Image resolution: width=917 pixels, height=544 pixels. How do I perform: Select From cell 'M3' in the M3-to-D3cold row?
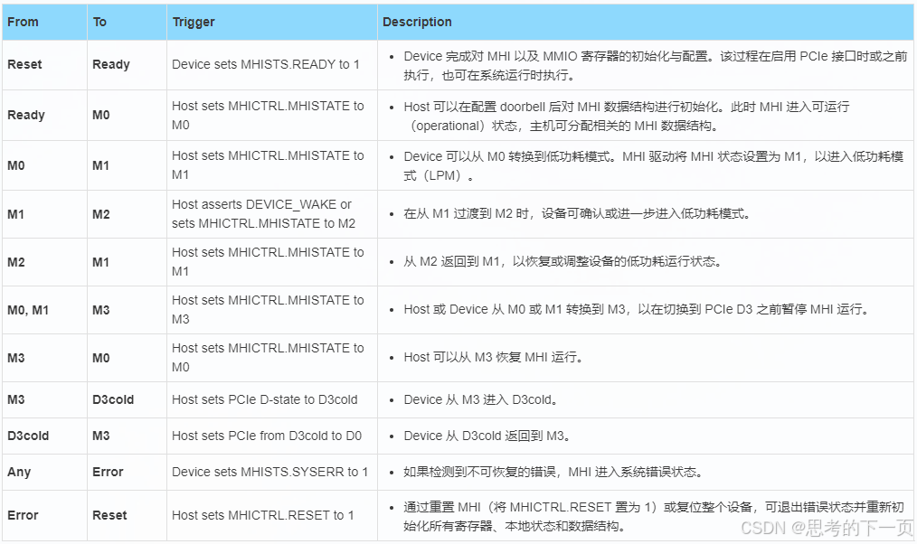(15, 399)
